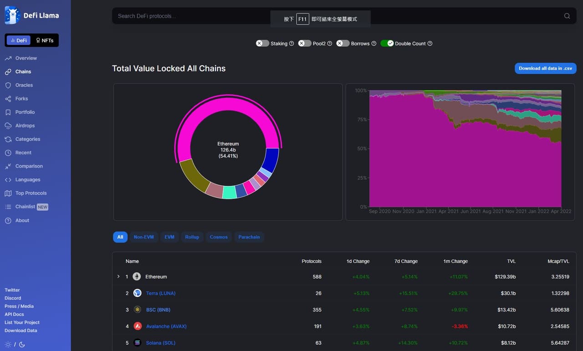The height and width of the screenshot is (351, 583).
Task: Enable the Staking toggle
Action: (x=262, y=43)
